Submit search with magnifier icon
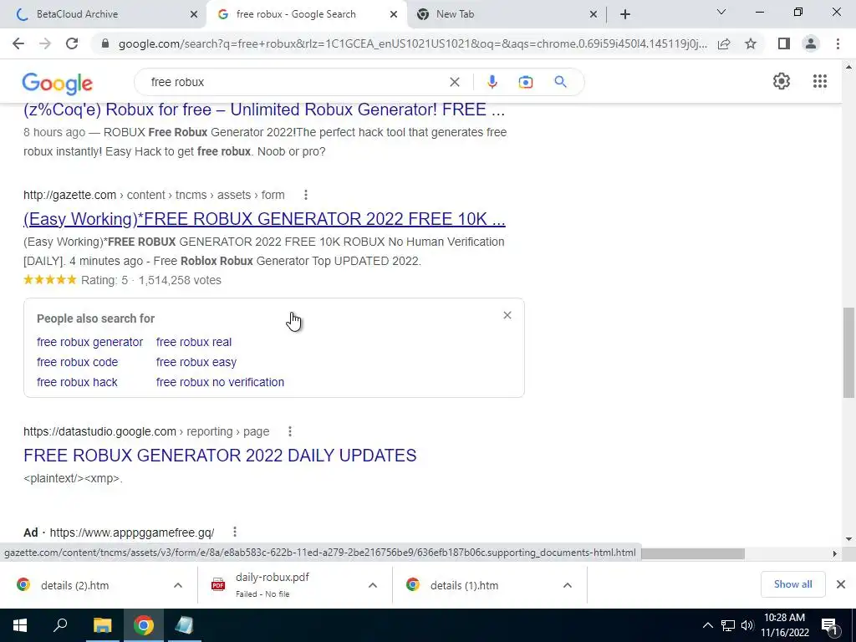This screenshot has width=856, height=642. coord(560,82)
